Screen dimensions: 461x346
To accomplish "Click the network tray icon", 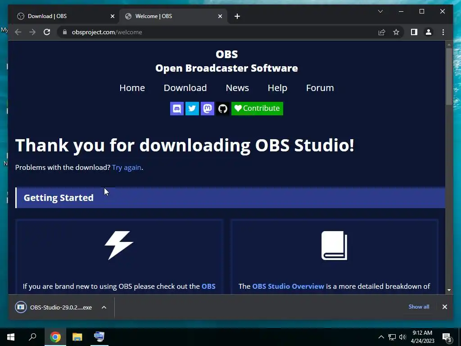I will pos(392,337).
